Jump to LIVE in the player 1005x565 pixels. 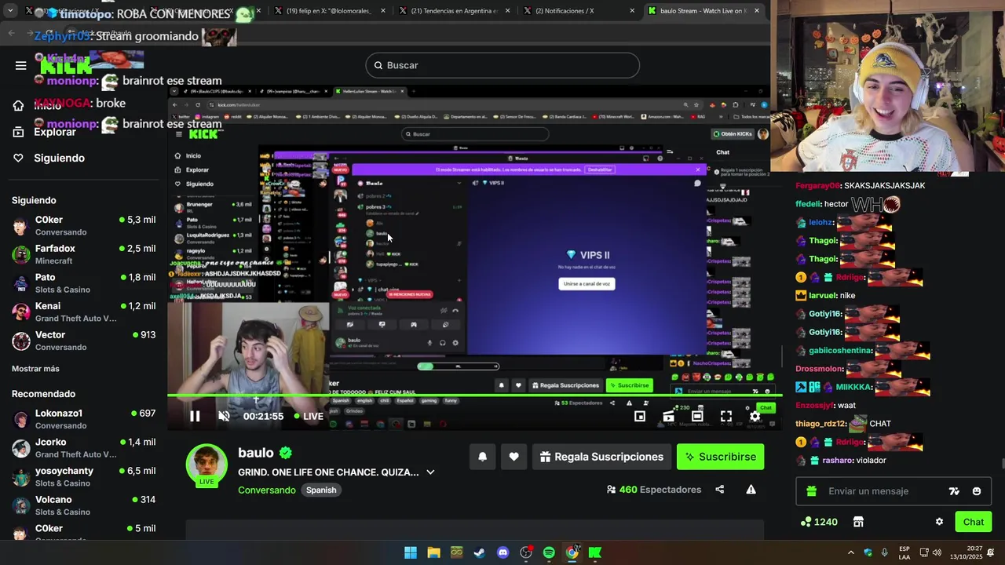click(x=308, y=416)
